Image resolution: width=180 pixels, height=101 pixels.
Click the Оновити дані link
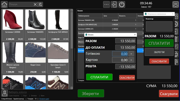click(44, 99)
